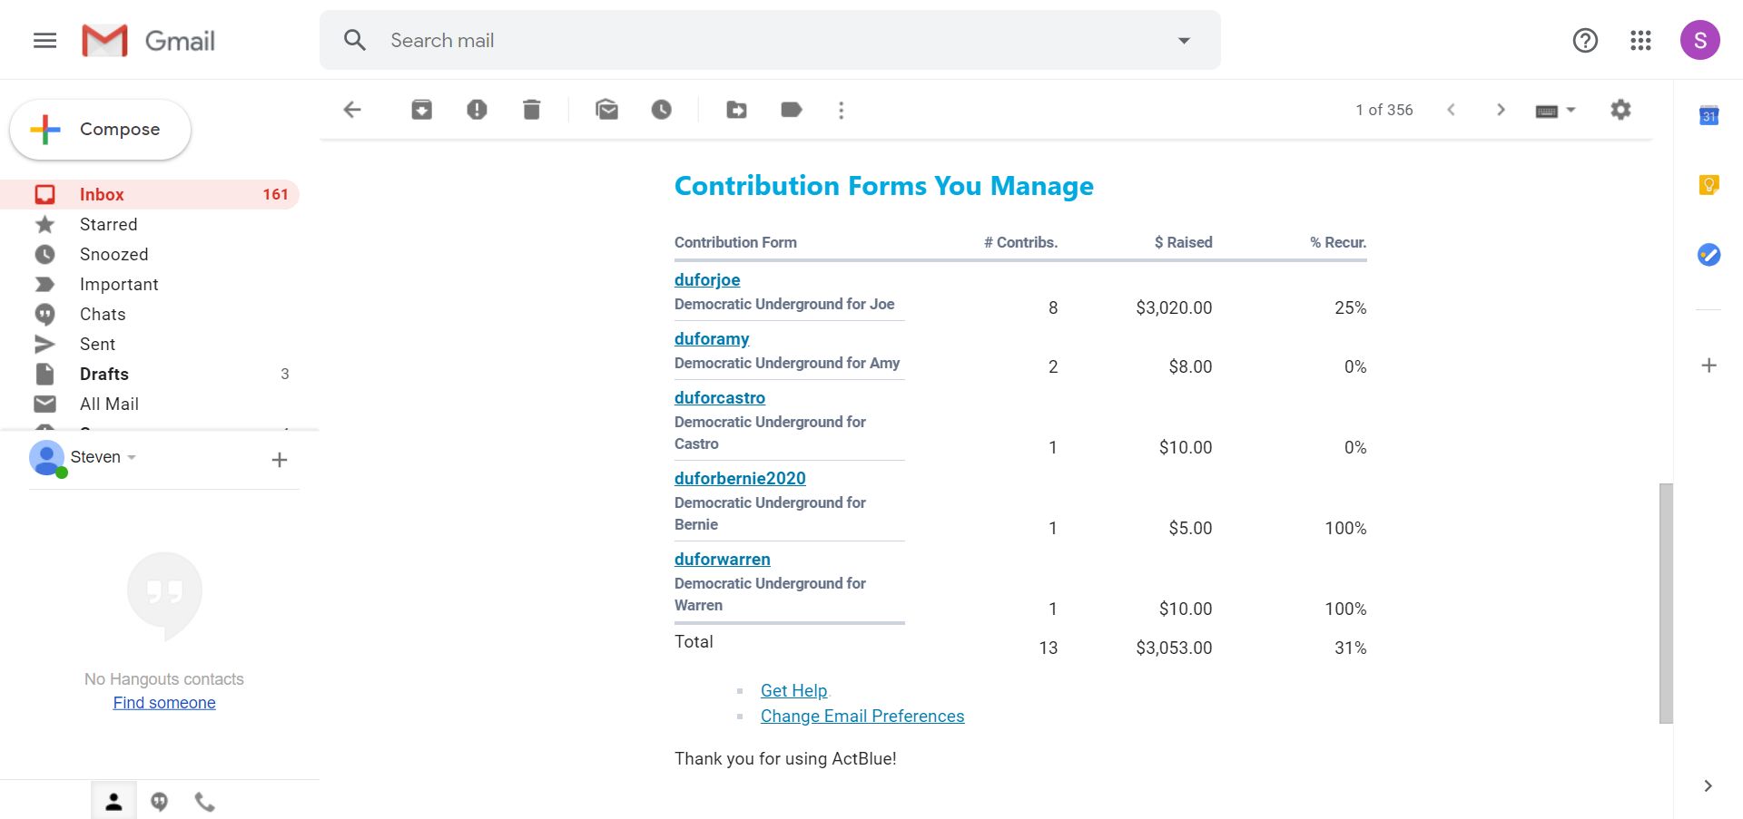Expand search options dropdown arrow
This screenshot has height=819, width=1743.
pyautogui.click(x=1184, y=40)
